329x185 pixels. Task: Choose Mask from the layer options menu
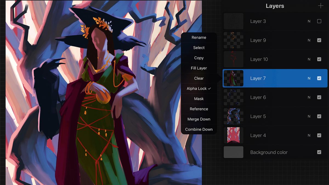198,99
